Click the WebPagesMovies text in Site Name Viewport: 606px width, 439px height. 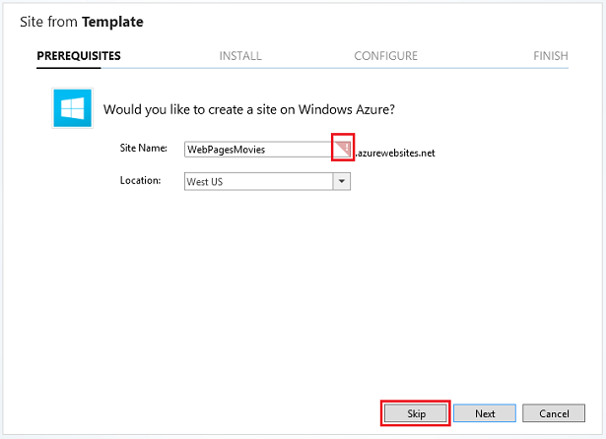tap(226, 149)
